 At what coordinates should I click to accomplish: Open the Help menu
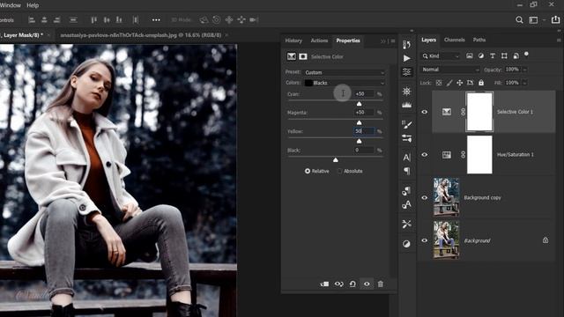coord(33,5)
